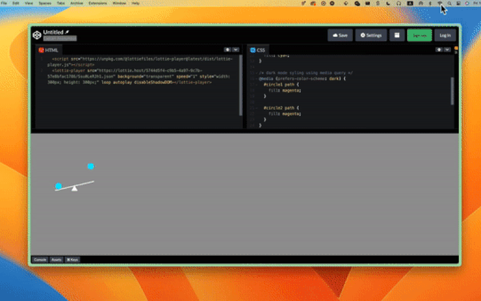Collapse the #circle1 path fold arrow
Screen dimensions: 481x301
257,85
